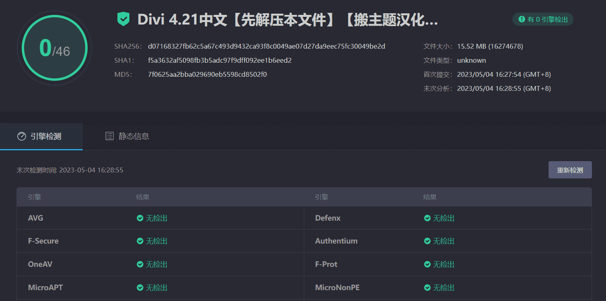Click the 无检出 result for Defenx

pos(444,218)
